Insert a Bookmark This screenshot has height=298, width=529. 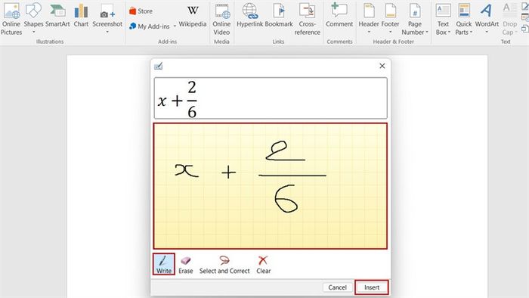coord(279,16)
